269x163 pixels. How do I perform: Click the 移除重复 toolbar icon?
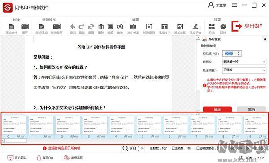(x=149, y=27)
